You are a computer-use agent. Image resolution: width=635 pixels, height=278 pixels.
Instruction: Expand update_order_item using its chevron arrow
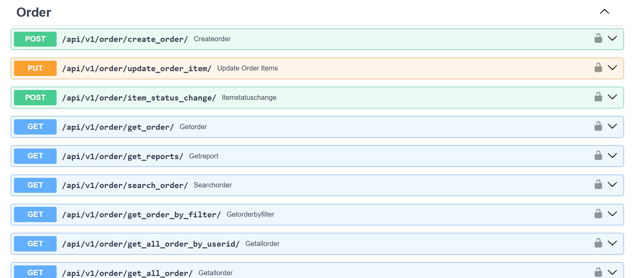[x=612, y=68]
